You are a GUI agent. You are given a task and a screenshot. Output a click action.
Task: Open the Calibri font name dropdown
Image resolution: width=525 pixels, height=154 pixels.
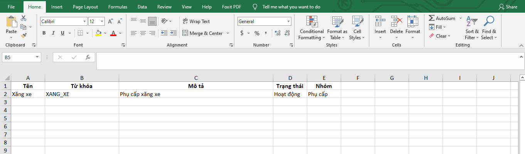[x=84, y=22]
